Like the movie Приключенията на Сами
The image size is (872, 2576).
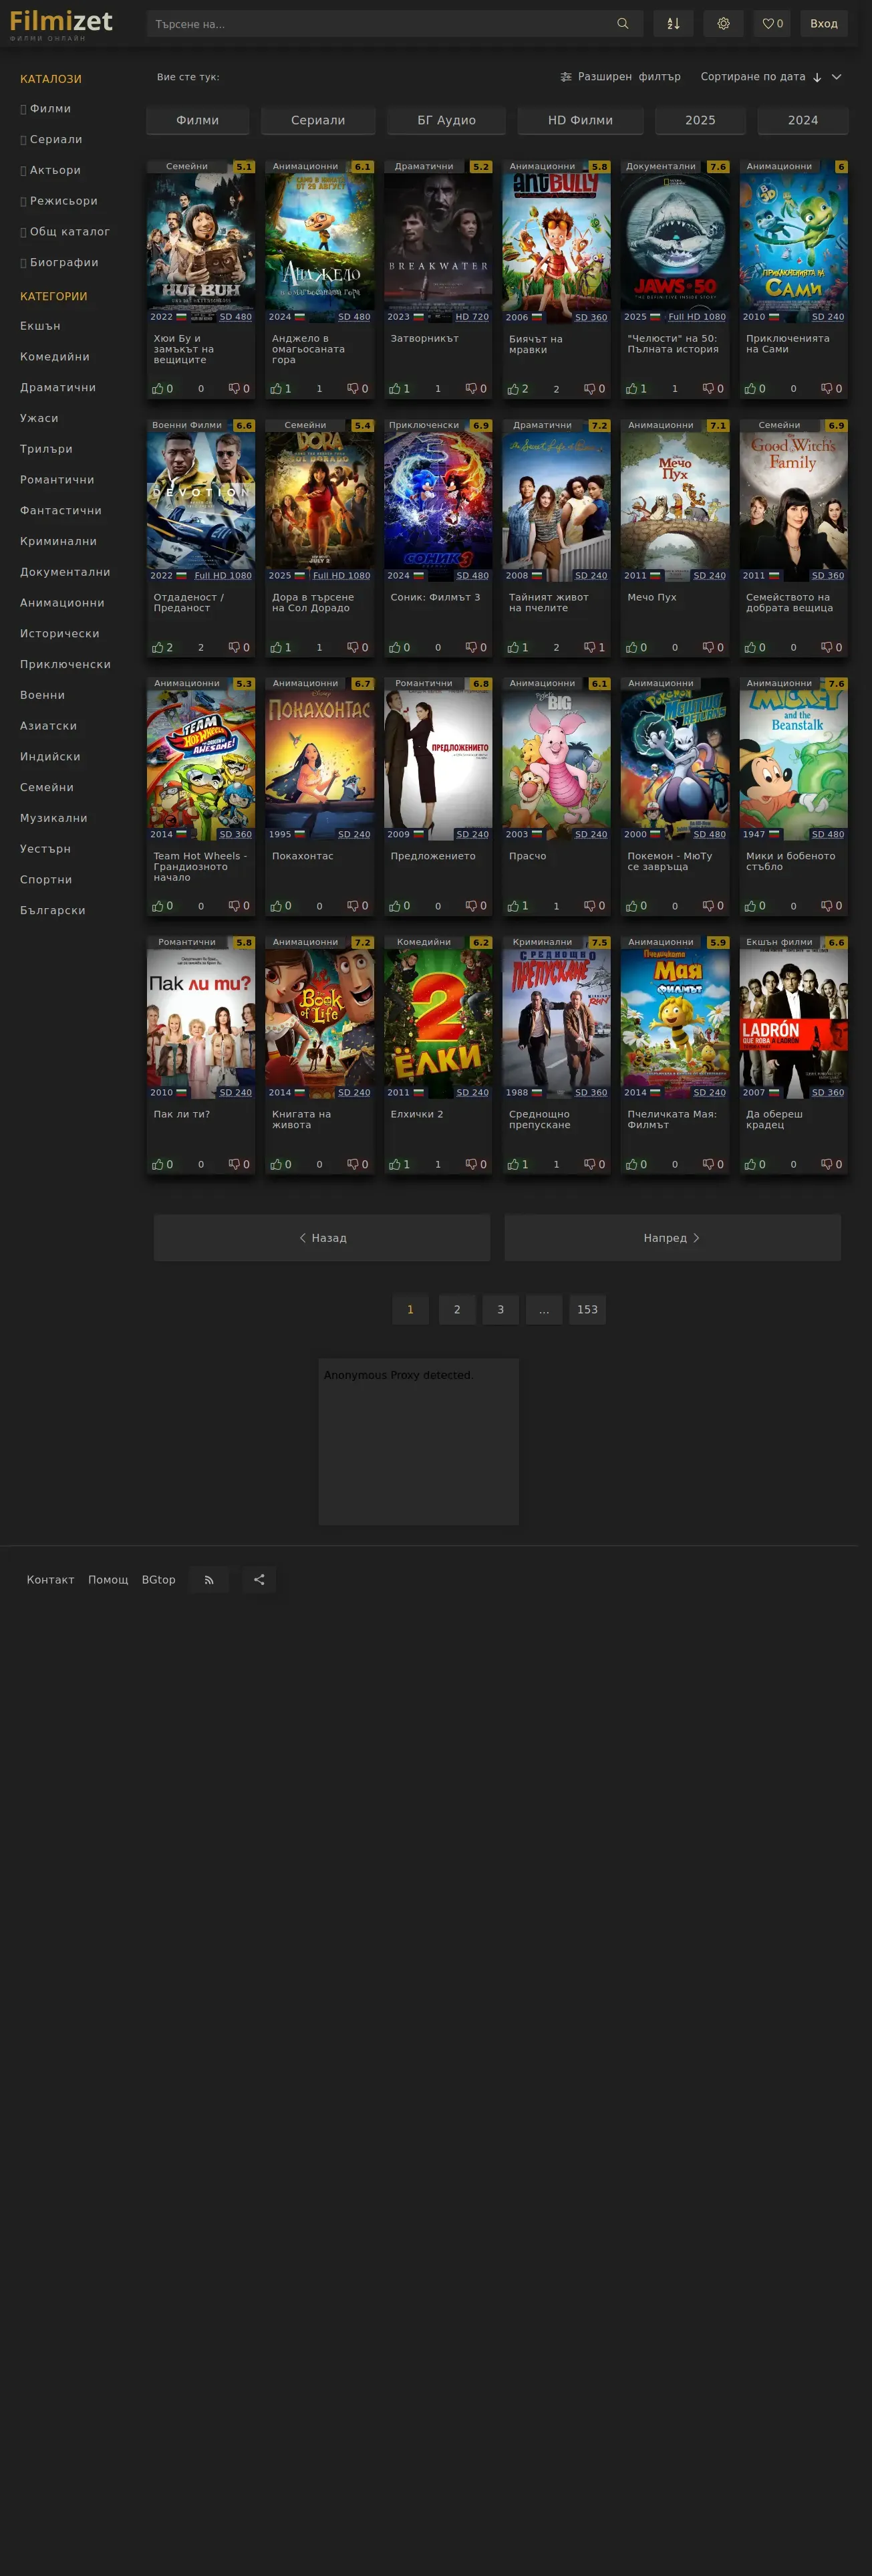pyautogui.click(x=750, y=389)
